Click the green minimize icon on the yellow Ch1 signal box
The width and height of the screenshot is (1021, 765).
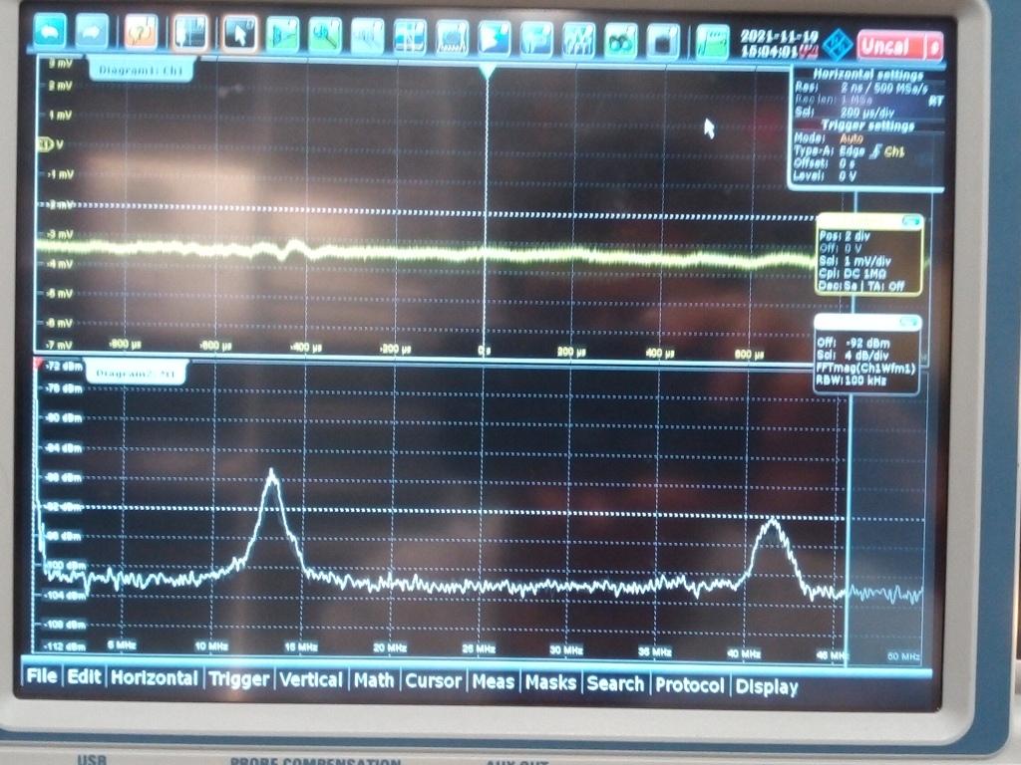911,222
